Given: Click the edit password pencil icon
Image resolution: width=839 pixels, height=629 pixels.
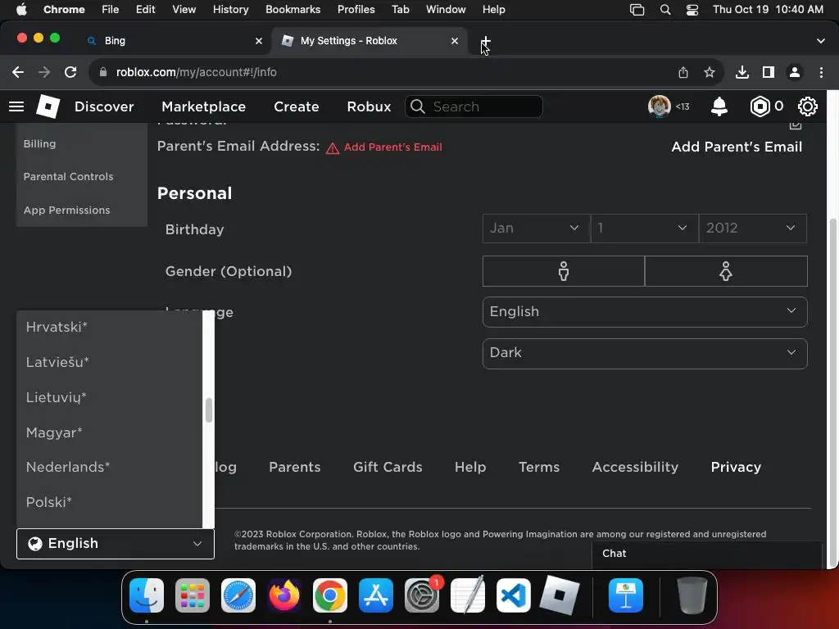Looking at the screenshot, I should point(796,125).
